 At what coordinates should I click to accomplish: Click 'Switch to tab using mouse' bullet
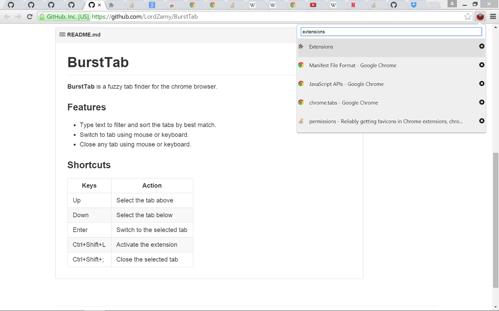tap(134, 135)
